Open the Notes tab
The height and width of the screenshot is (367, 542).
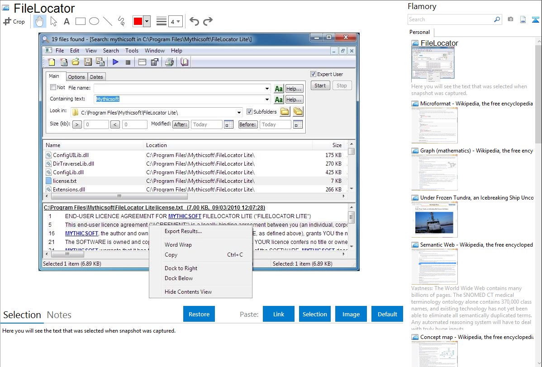[59, 315]
